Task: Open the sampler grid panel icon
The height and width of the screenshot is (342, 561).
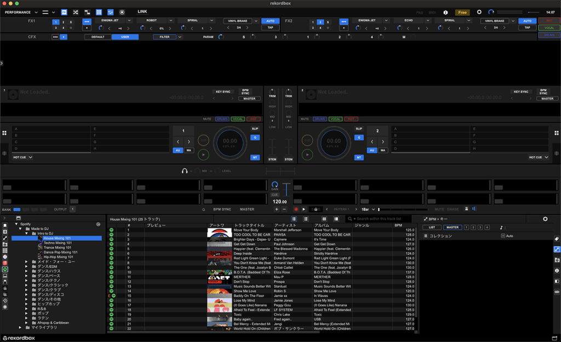Action: click(x=99, y=12)
